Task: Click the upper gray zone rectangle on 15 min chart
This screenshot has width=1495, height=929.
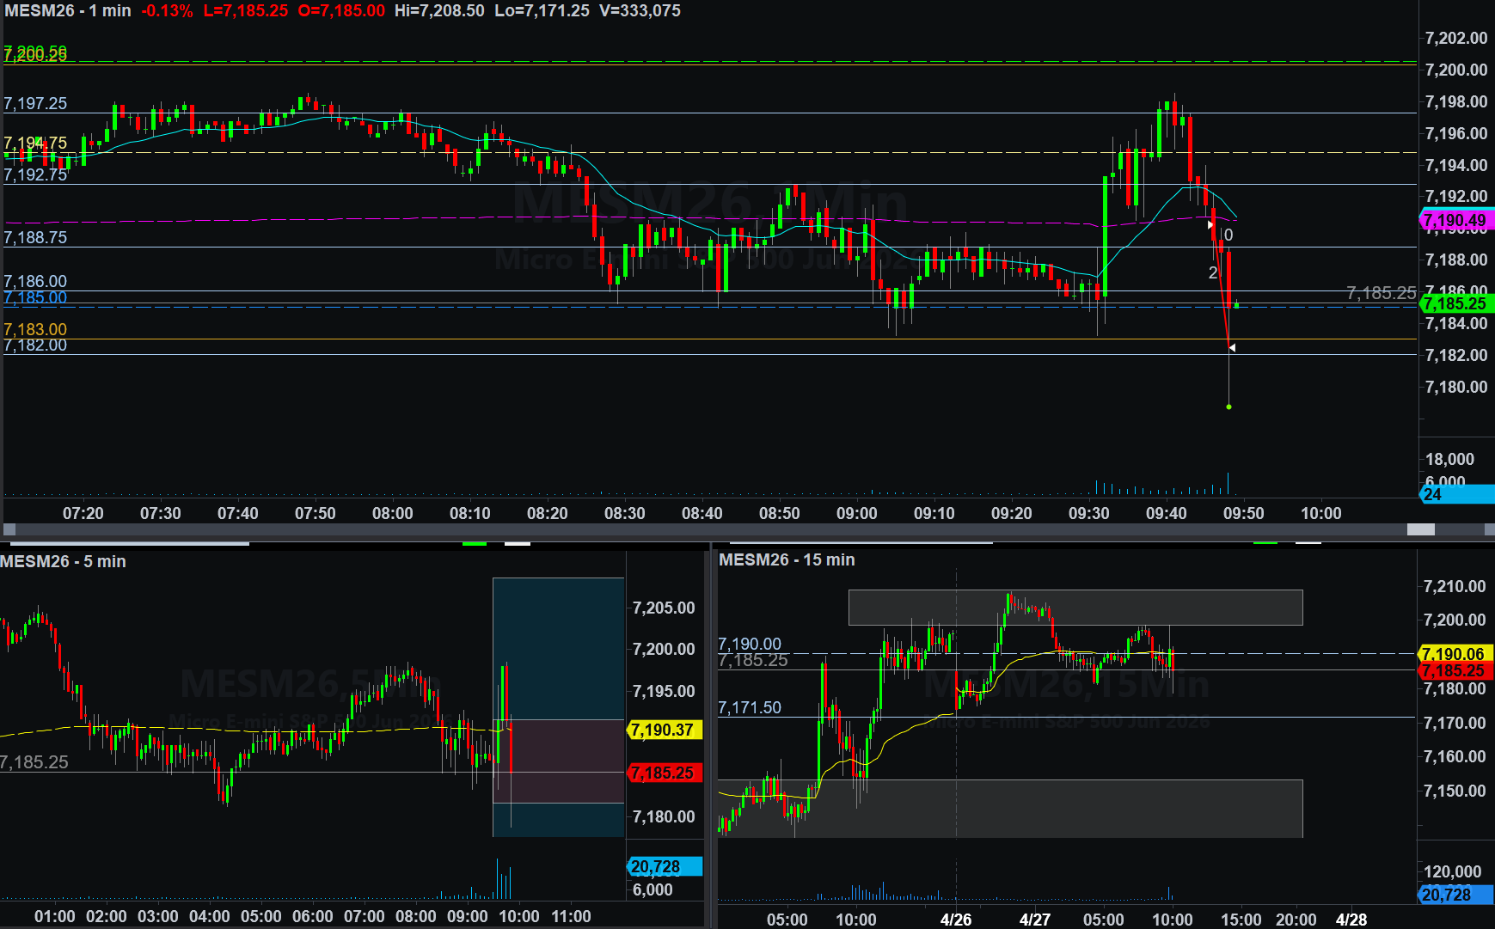Action: [1075, 607]
